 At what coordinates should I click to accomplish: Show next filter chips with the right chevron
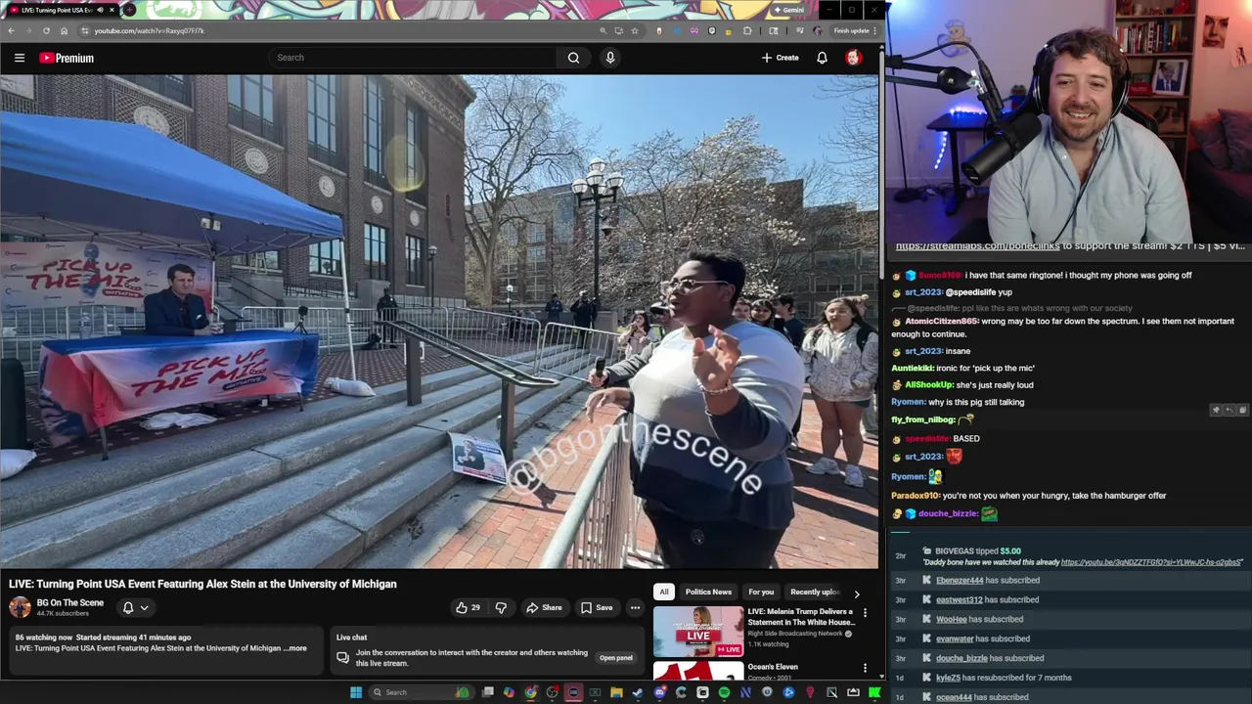(x=857, y=594)
